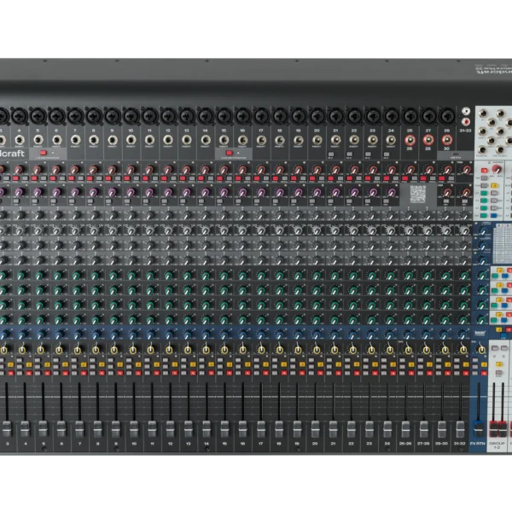Click the channel 14 blue FX knob
Viewport: 512px width, 512px height.
[x=206, y=335]
